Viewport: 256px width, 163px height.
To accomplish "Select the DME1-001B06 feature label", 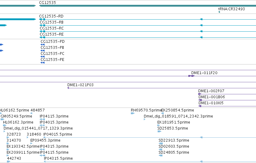I will [211, 97].
